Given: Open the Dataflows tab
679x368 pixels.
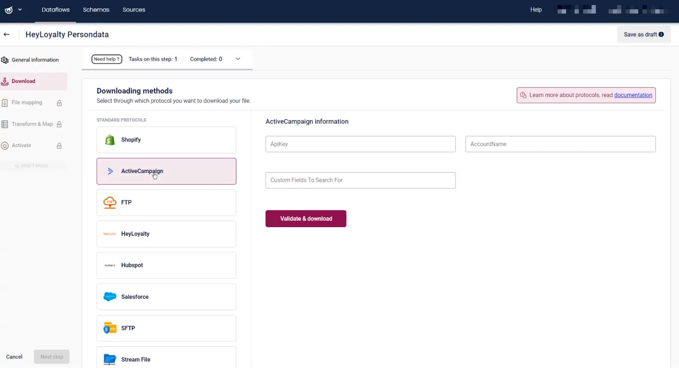Looking at the screenshot, I should coord(56,9).
